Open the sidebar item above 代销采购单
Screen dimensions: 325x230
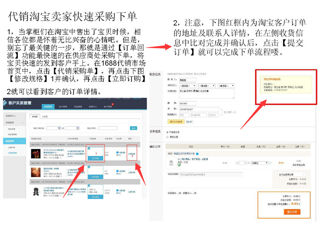11,148
